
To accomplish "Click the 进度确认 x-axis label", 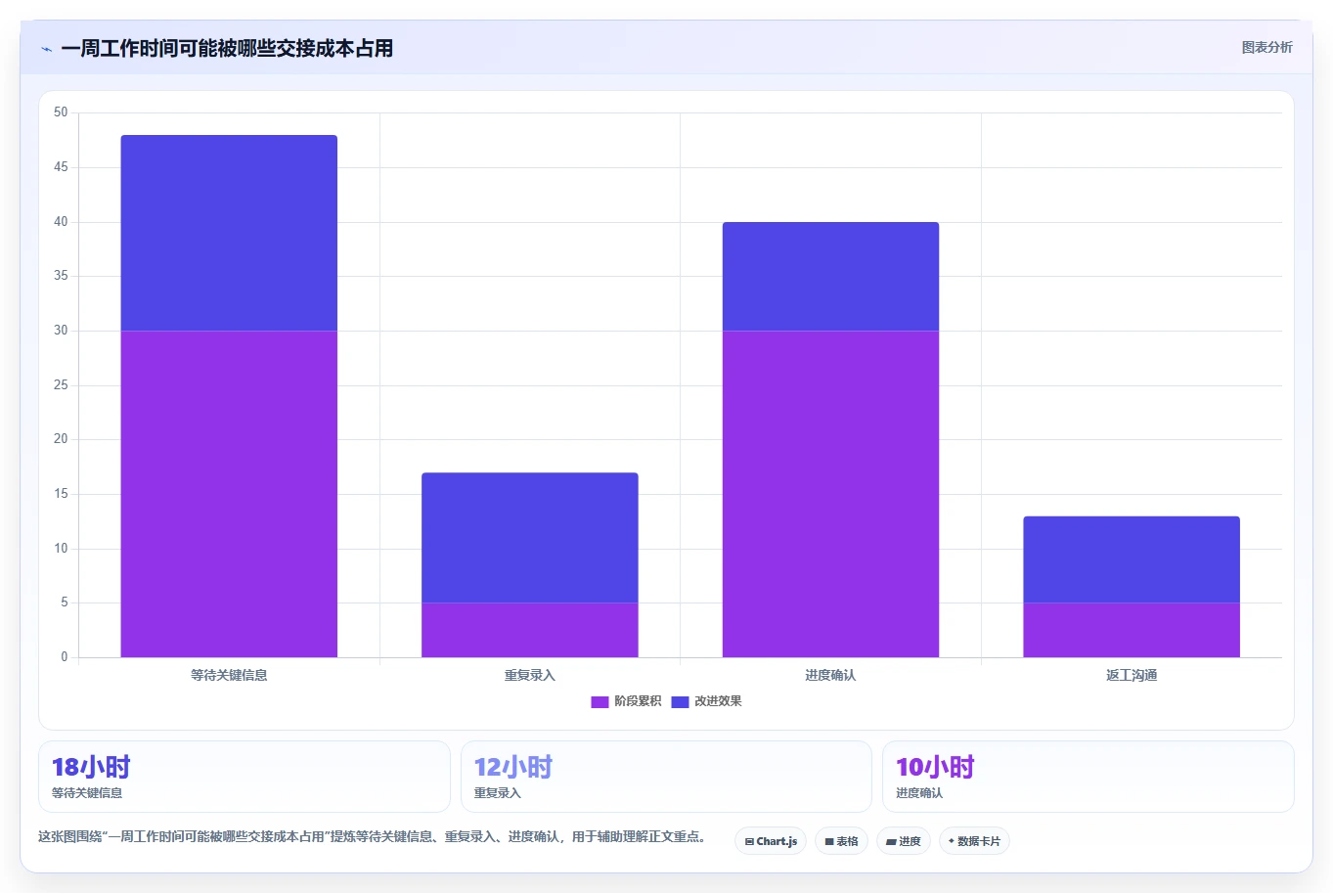I will click(x=830, y=675).
